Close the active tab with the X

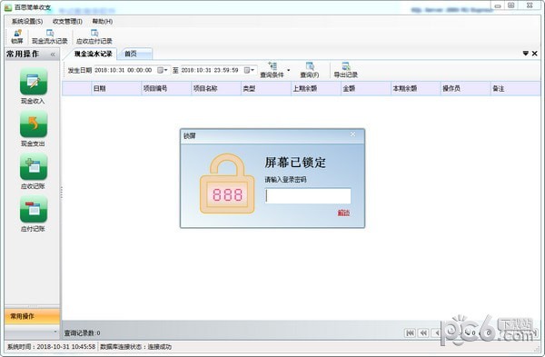tap(535, 54)
